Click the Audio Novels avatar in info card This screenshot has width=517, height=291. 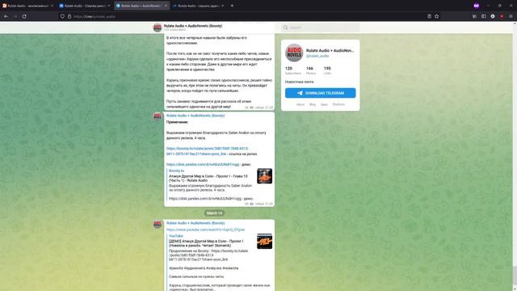tap(294, 53)
